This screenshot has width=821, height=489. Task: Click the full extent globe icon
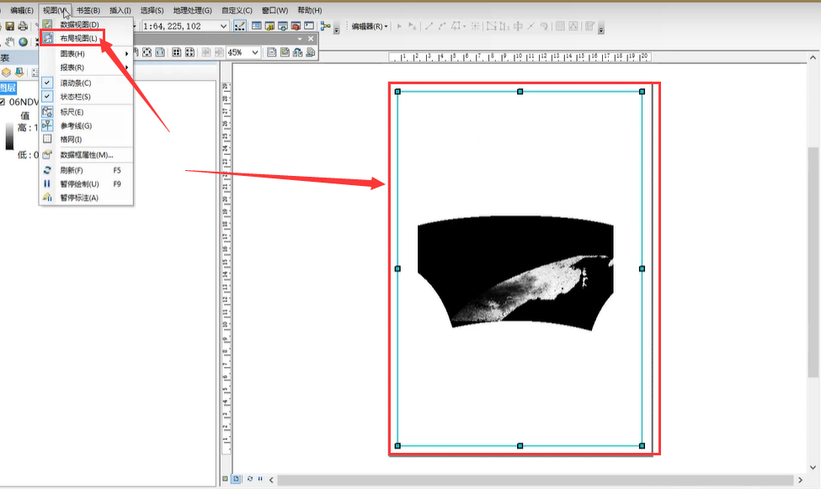[23, 42]
